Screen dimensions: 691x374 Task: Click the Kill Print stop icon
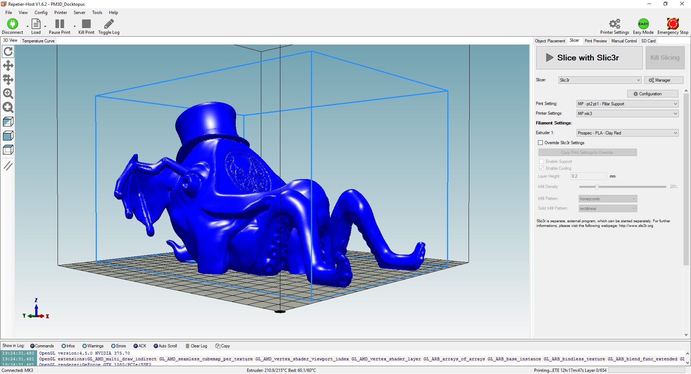[86, 24]
